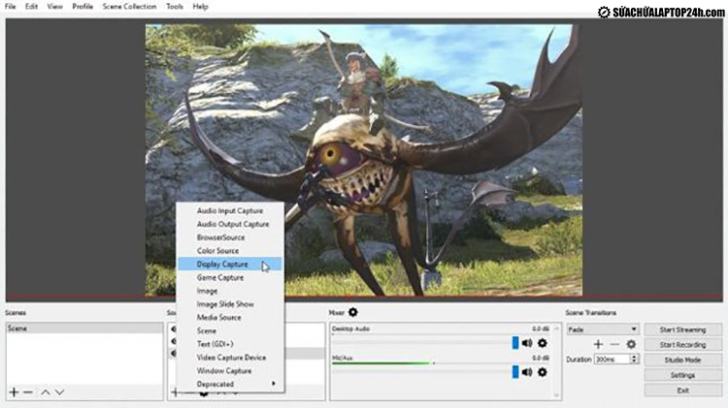Open the Edit menu
The image size is (728, 408).
(32, 7)
